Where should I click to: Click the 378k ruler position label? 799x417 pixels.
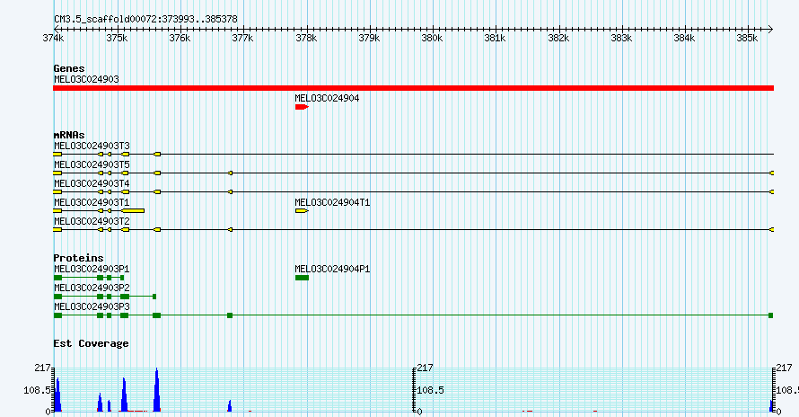point(306,39)
